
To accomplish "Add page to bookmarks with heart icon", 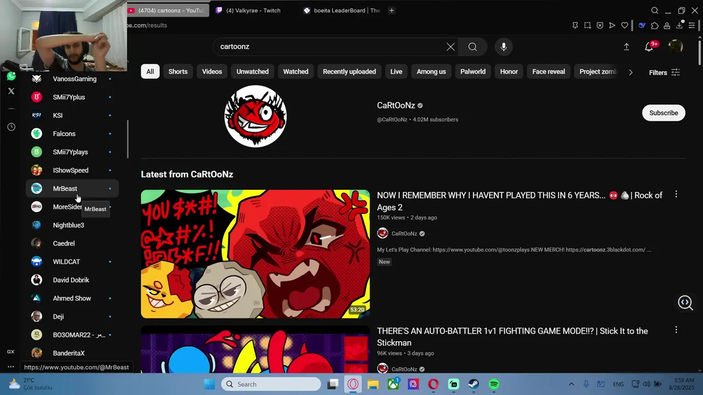I will click(624, 25).
